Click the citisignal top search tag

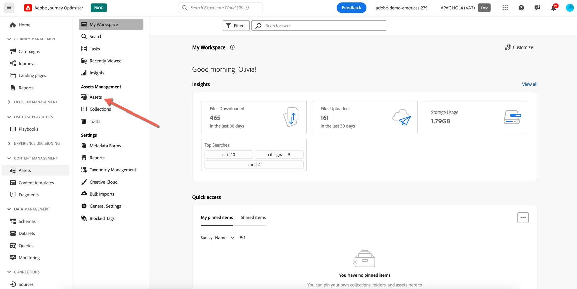click(x=279, y=155)
